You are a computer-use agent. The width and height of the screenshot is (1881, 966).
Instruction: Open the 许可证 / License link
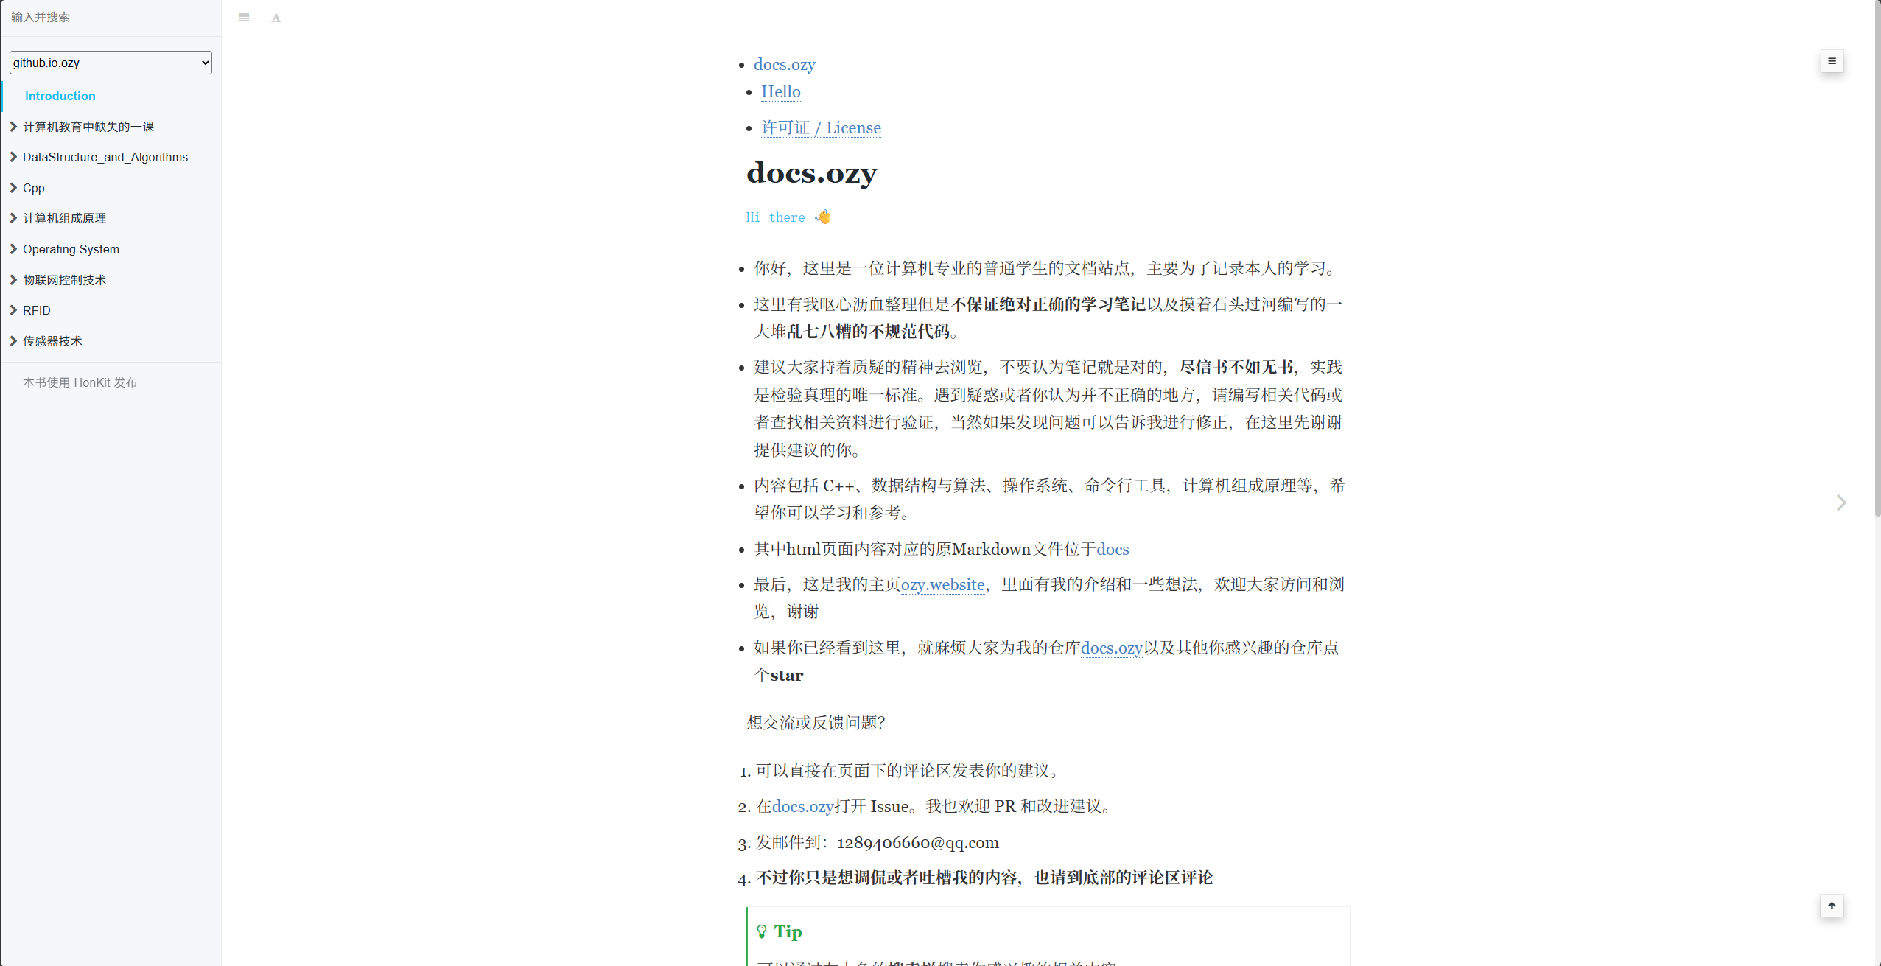pos(821,127)
